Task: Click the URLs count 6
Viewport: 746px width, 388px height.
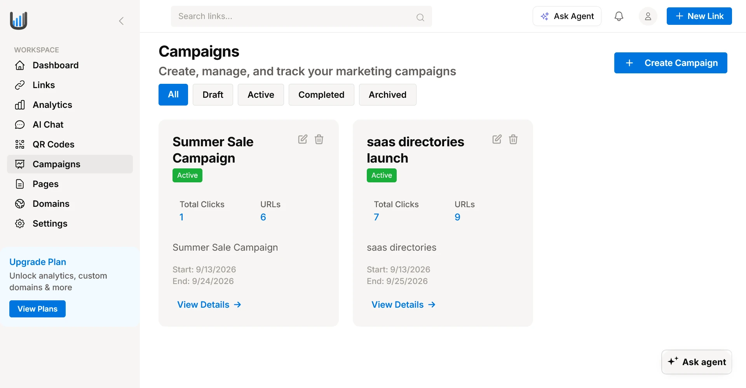Action: click(263, 217)
